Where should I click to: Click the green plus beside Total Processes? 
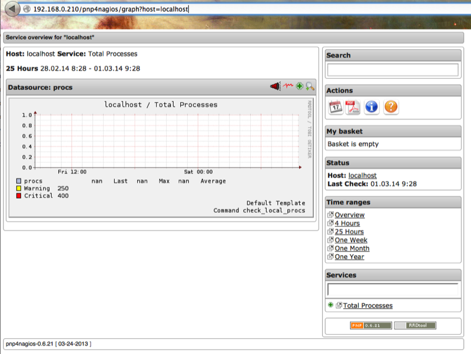[x=330, y=305]
